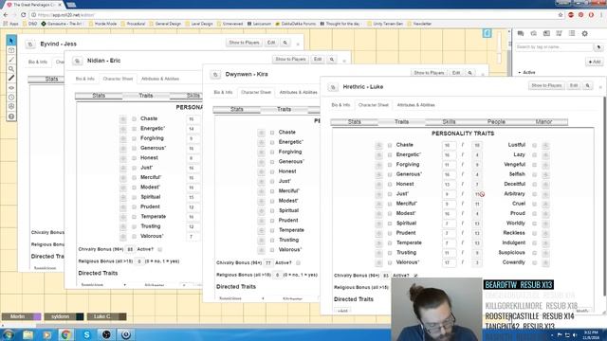607x341 pixels.
Task: Open the Fog of War eye tool
Action: (x=11, y=88)
